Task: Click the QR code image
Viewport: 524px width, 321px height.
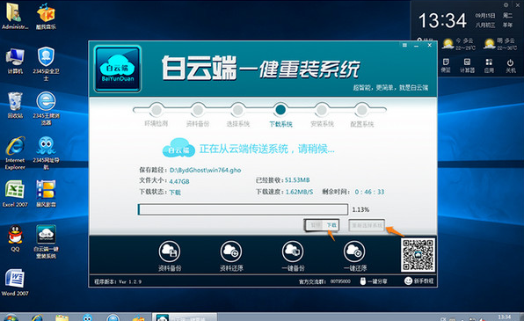Action: (x=418, y=255)
